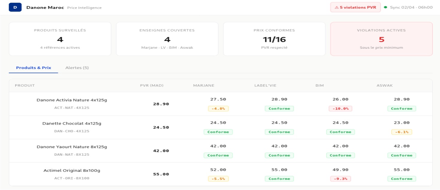Switch to the Alertes (5) tab
The width and height of the screenshot is (440, 190).
tap(77, 68)
